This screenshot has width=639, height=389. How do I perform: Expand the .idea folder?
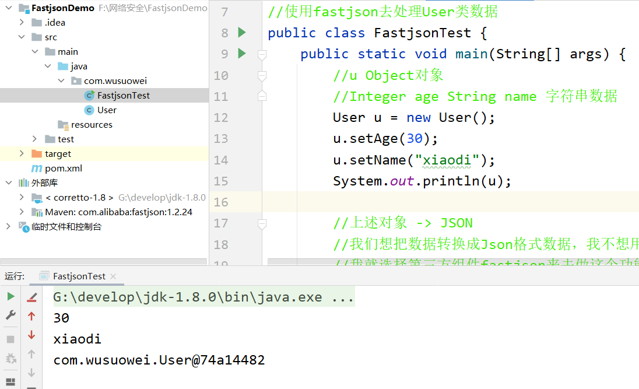click(22, 22)
